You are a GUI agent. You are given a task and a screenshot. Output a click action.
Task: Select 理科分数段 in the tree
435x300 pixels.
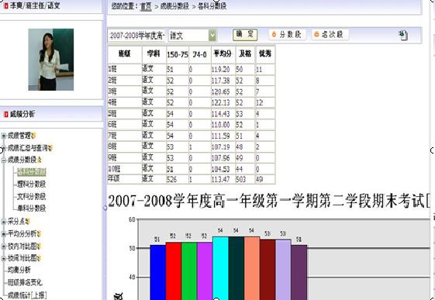tap(31, 184)
